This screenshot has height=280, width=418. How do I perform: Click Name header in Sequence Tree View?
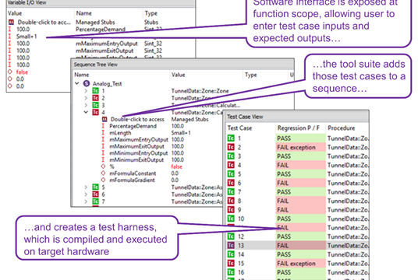point(81,75)
